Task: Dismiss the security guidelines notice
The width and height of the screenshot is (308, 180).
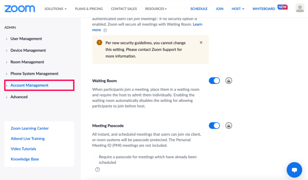Action: (x=201, y=42)
